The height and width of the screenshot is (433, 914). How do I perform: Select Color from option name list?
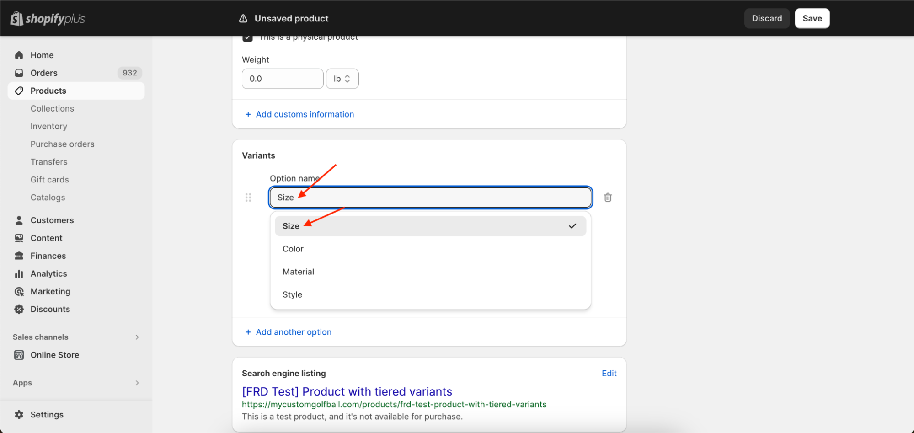click(293, 249)
